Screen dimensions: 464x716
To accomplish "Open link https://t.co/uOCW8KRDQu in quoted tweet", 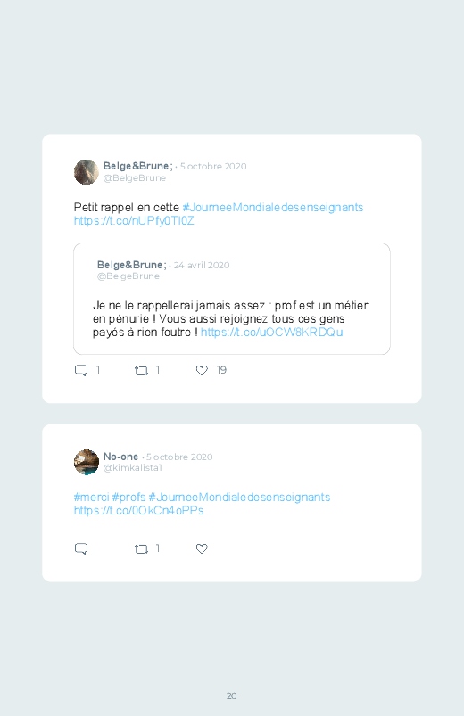I will click(x=271, y=332).
